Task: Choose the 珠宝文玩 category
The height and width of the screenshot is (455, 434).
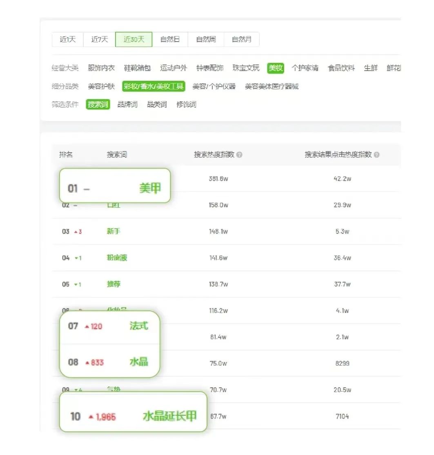Action: pyautogui.click(x=246, y=68)
